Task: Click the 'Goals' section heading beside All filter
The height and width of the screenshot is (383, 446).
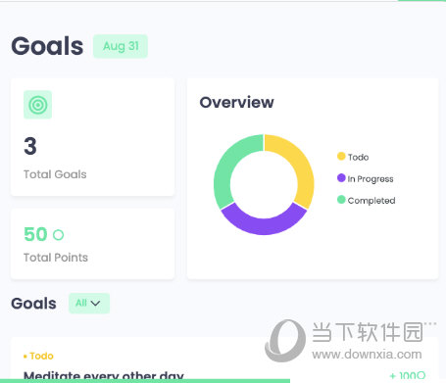Action: 33,304
